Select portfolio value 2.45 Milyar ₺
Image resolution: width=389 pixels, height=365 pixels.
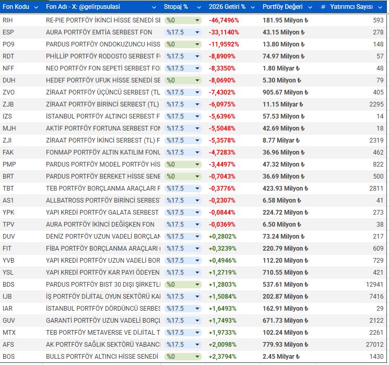pos(281,357)
